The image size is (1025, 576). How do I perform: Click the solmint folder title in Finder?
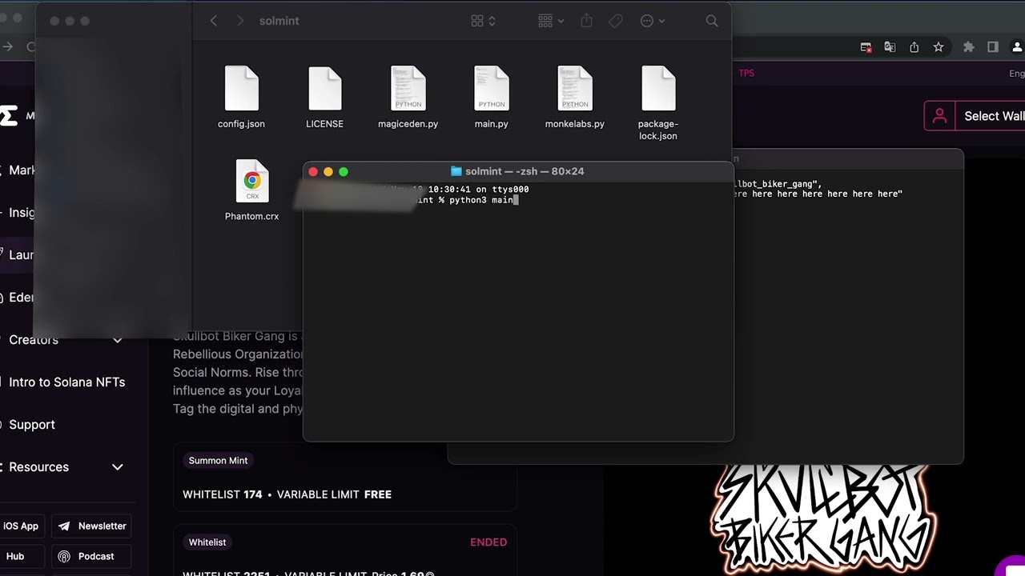(x=279, y=21)
